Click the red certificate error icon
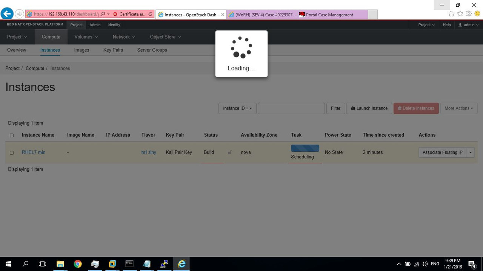 coord(115,14)
